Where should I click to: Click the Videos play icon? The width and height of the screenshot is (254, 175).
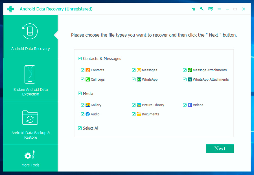[190, 105]
